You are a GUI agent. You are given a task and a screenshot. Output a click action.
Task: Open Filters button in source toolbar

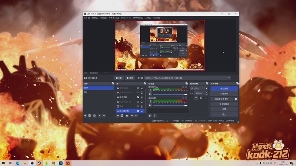(130, 78)
